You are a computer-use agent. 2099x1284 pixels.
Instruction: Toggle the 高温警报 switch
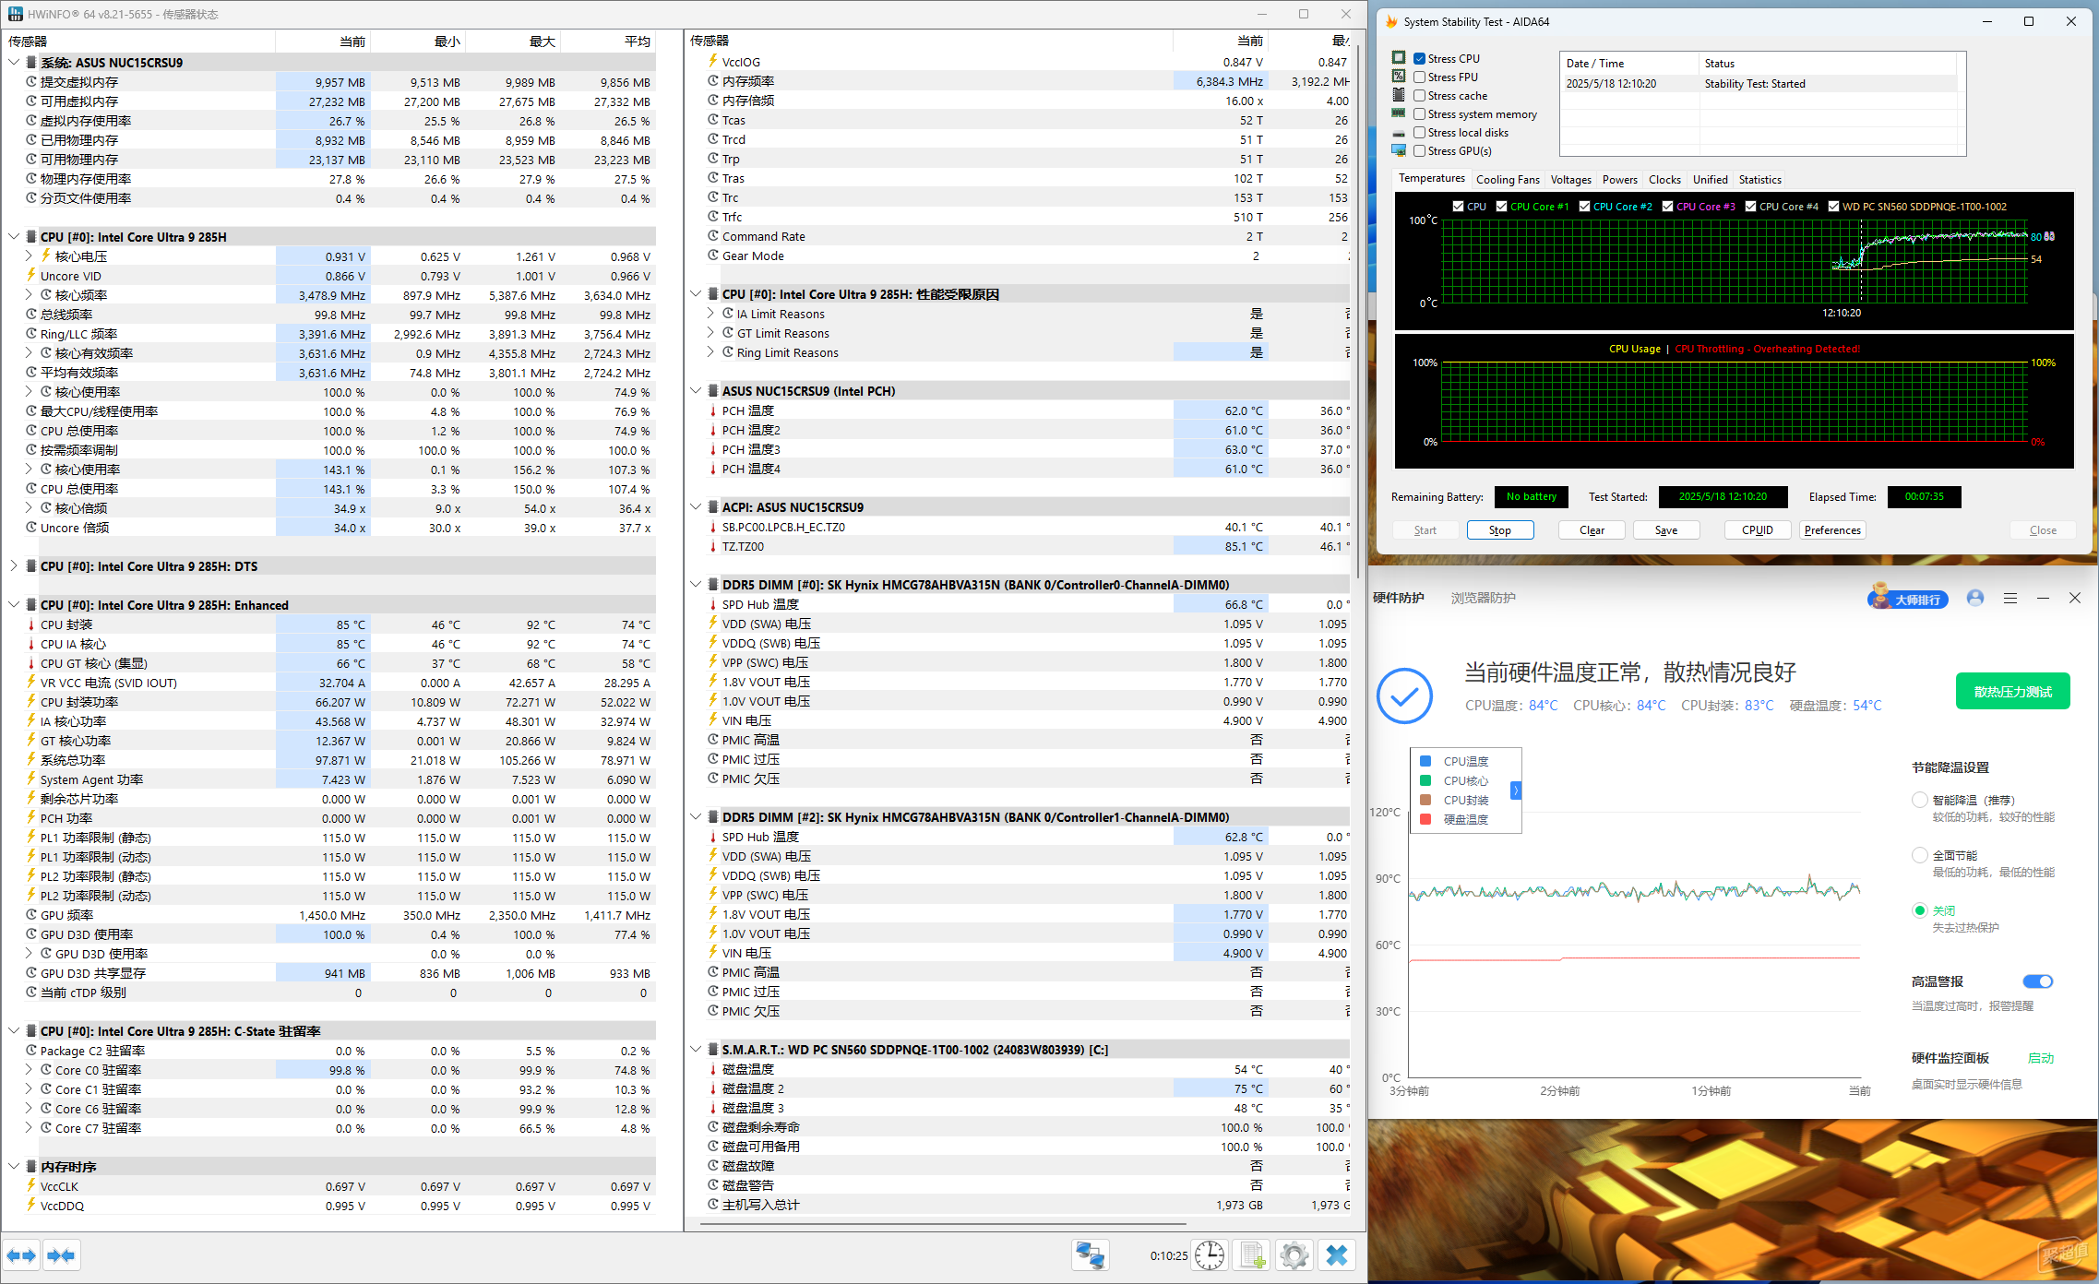(2037, 981)
